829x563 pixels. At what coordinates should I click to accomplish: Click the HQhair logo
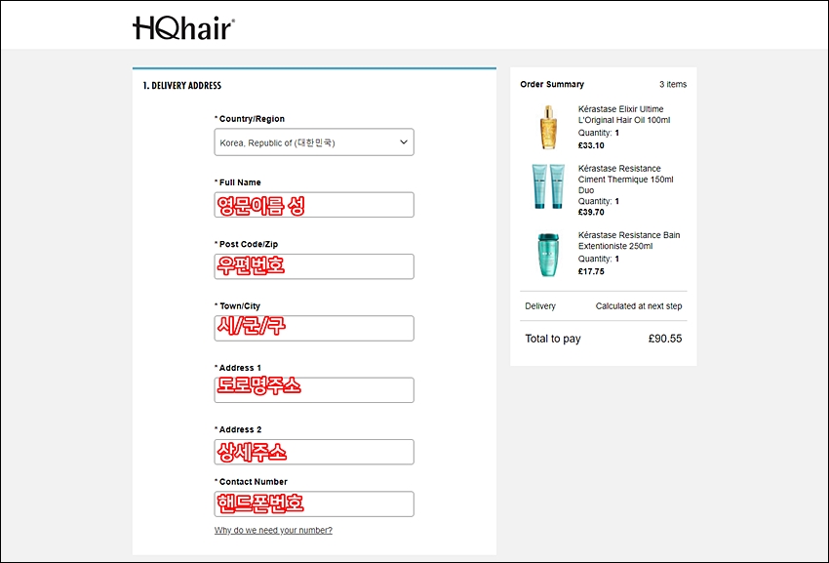[183, 28]
